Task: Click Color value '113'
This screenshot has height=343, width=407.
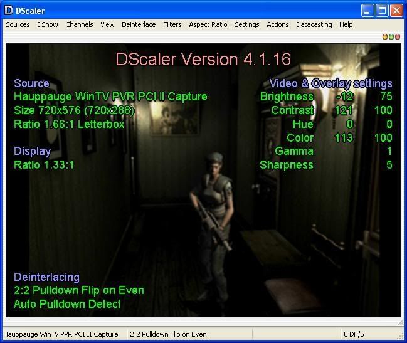Action: point(344,138)
